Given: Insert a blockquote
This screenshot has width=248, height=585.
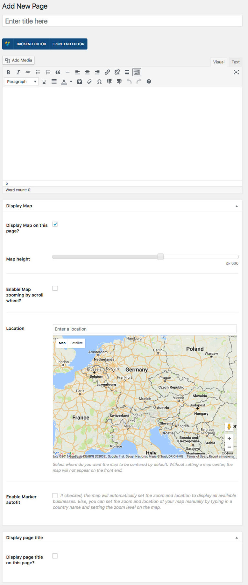Looking at the screenshot, I should pyautogui.click(x=58, y=72).
